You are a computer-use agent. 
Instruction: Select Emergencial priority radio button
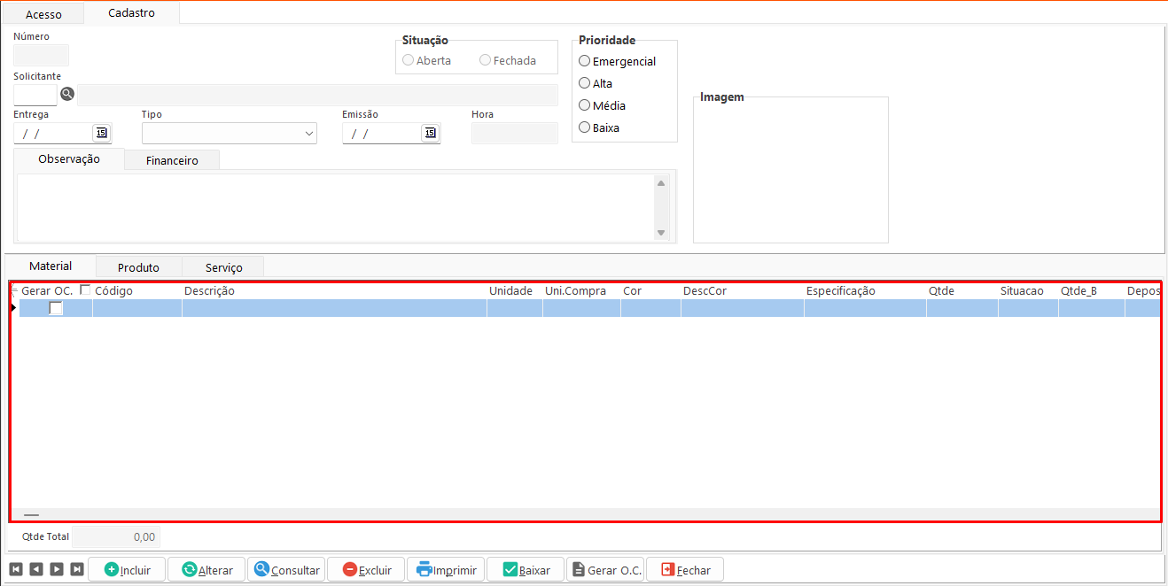[x=584, y=61]
